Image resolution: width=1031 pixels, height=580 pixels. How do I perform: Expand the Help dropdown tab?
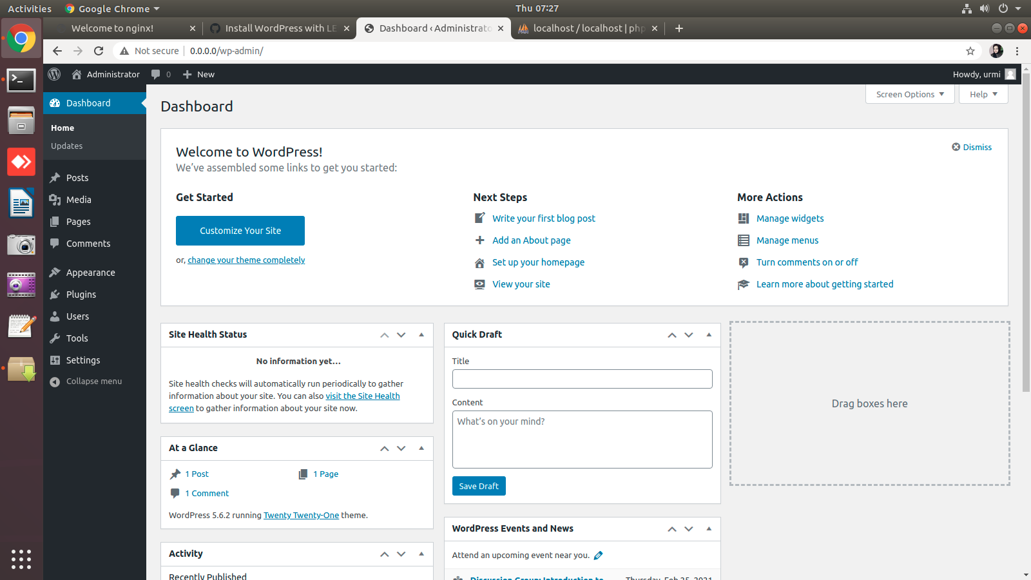pyautogui.click(x=983, y=94)
